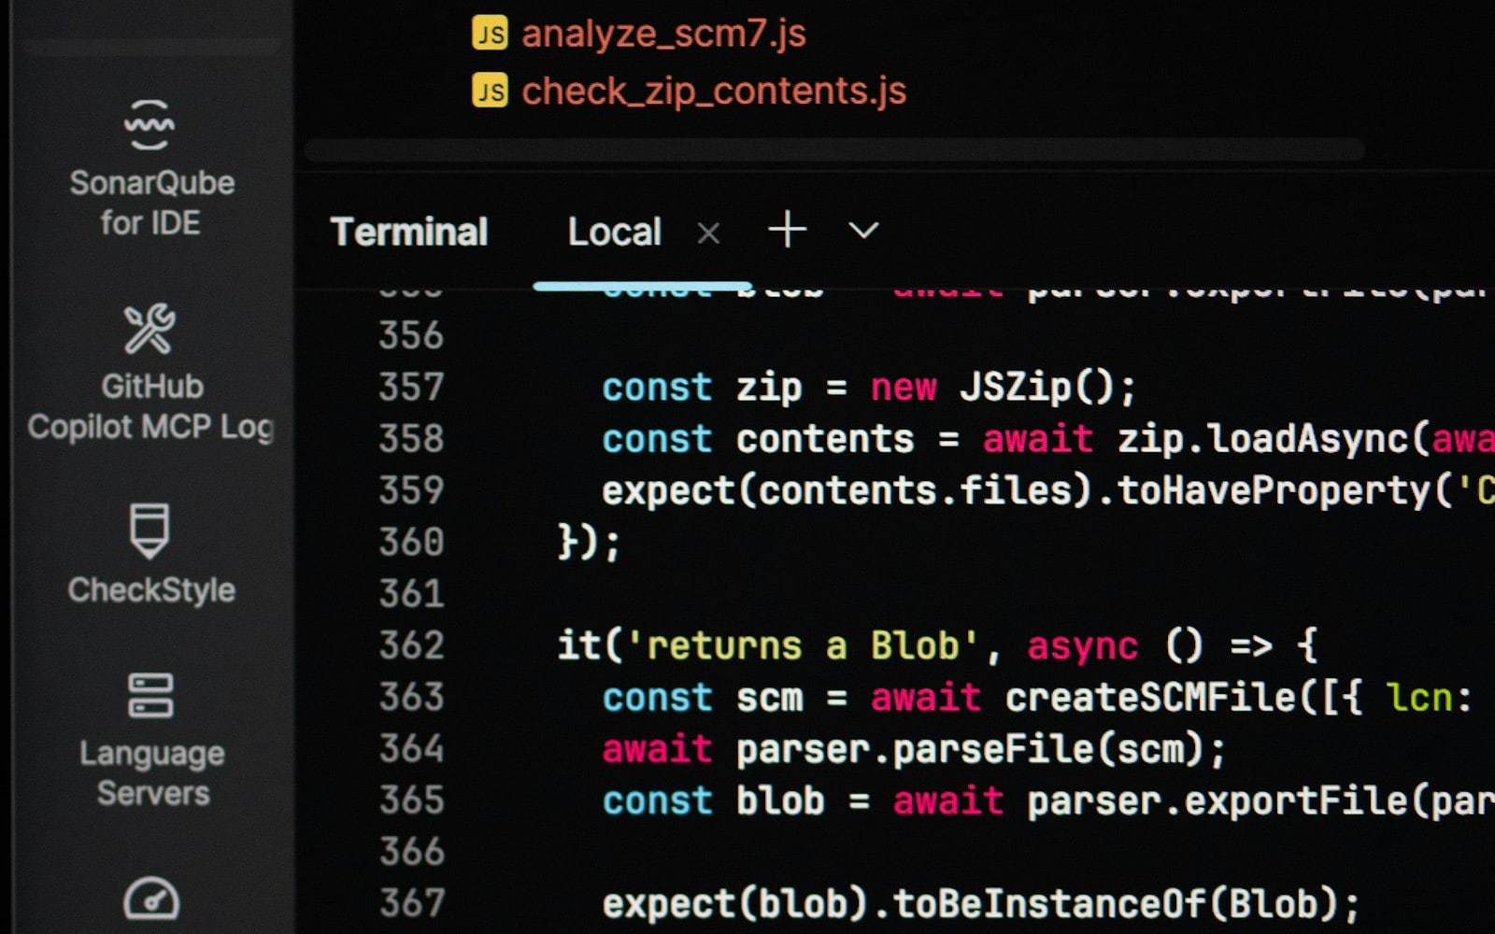Open the analyze_scm7.js file
Viewport: 1495px width, 934px height.
[x=663, y=35]
